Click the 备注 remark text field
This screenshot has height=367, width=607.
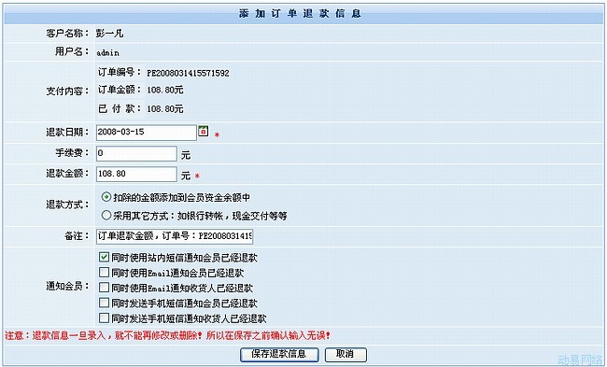175,236
